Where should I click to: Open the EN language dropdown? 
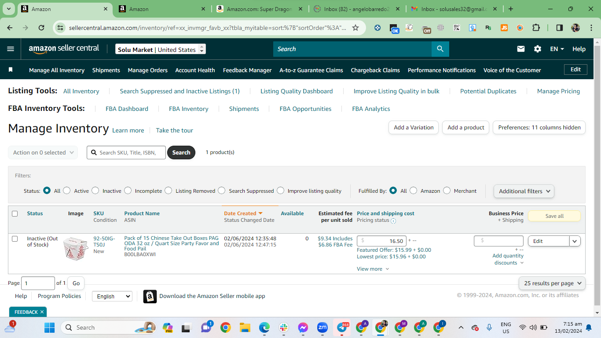point(557,49)
